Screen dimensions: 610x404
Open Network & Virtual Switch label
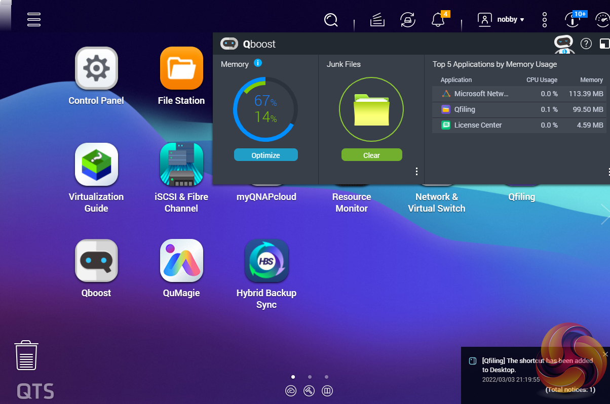tap(437, 203)
